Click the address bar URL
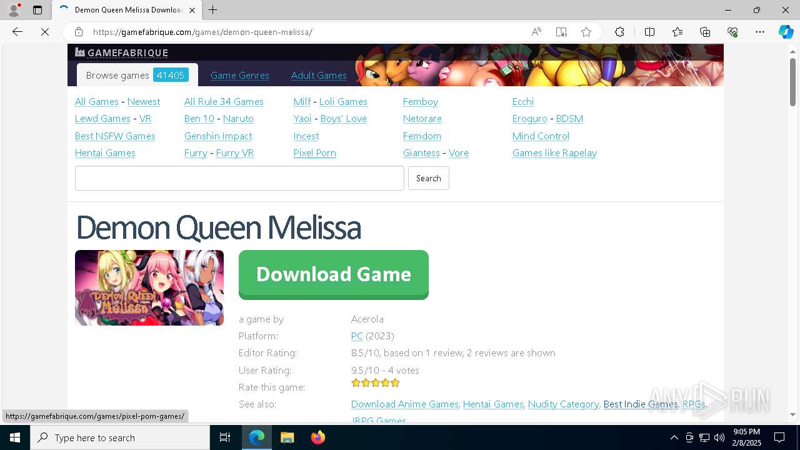Screen dimensions: 800x450 (x=202, y=32)
